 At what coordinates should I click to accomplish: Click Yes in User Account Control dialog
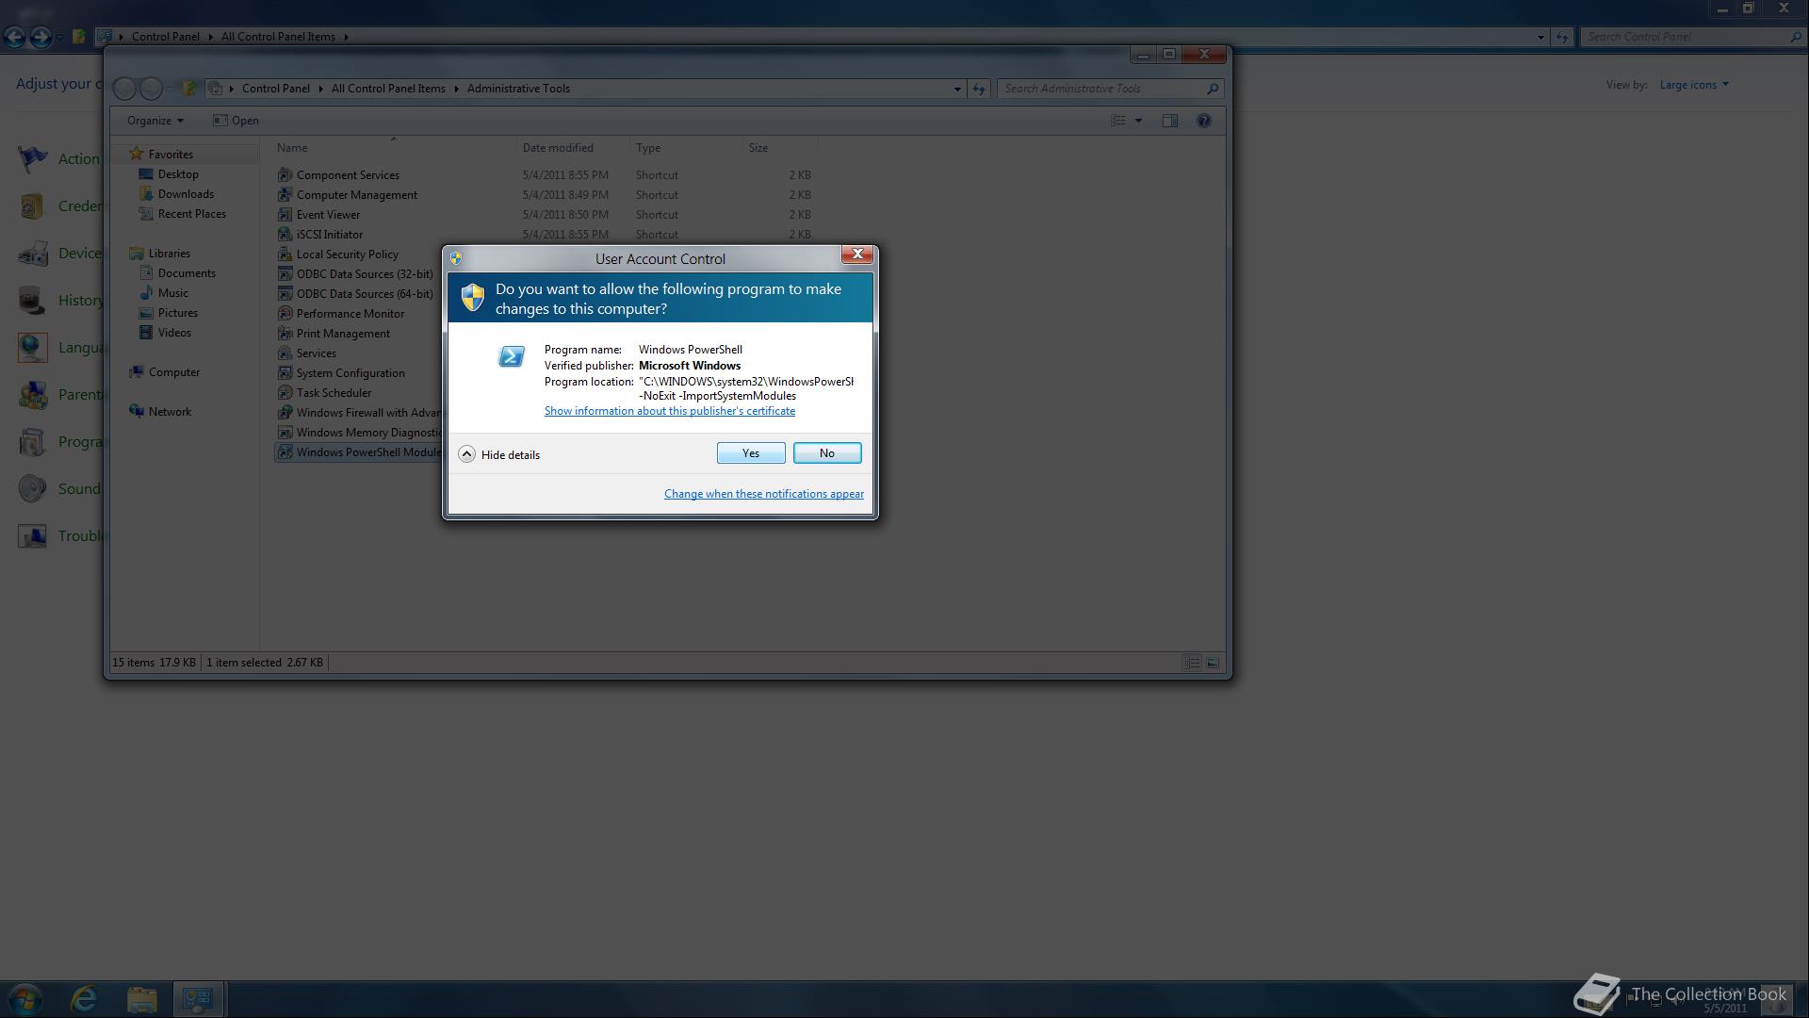(750, 453)
